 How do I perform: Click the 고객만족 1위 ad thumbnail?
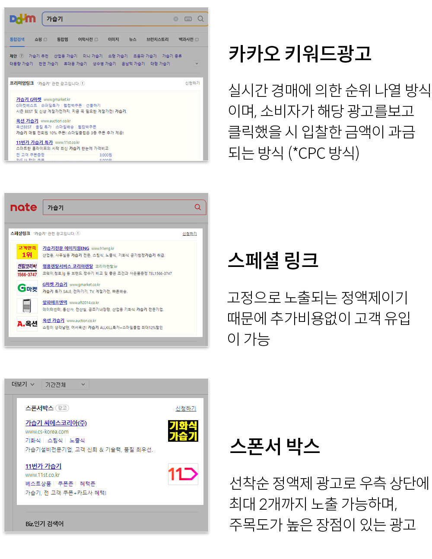tap(27, 252)
